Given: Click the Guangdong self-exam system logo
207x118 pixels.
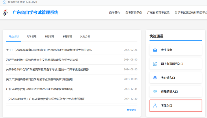Looking at the screenshot, I should point(5,13).
